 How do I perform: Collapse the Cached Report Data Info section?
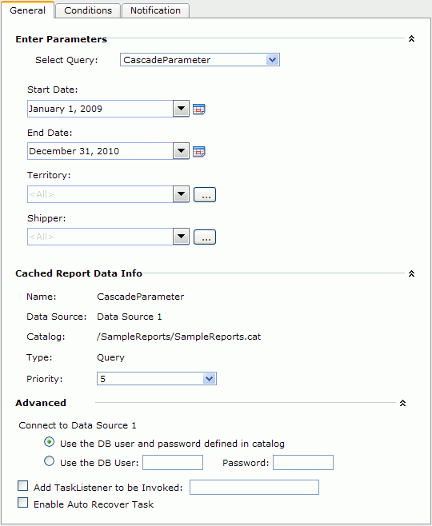[x=411, y=273]
